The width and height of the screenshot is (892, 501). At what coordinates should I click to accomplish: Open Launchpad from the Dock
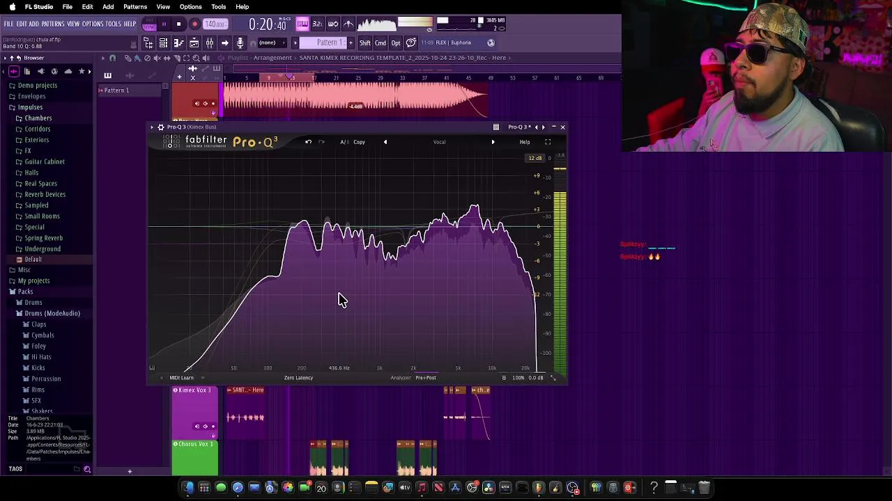pyautogui.click(x=204, y=488)
